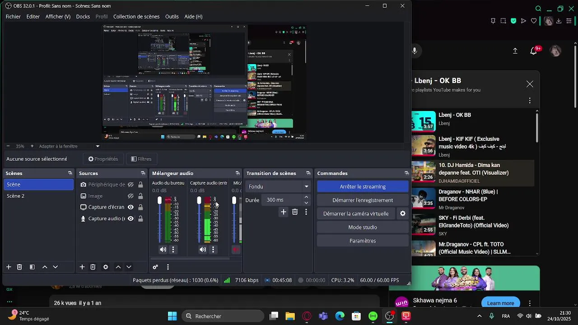Detach the Commandes dock with float icon
Image resolution: width=578 pixels, height=325 pixels.
click(406, 173)
